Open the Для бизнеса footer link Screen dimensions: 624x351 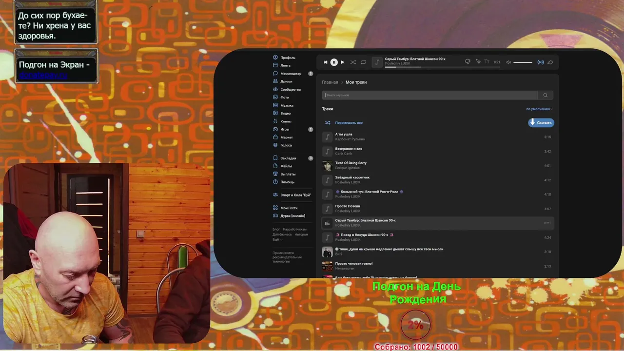point(282,234)
